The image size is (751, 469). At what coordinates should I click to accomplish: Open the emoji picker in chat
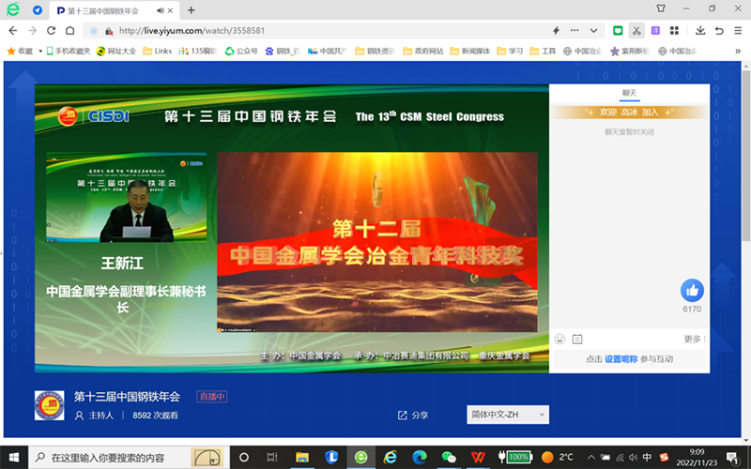[x=559, y=339]
